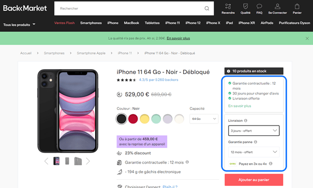Click info icon next to Livraison

246,120
